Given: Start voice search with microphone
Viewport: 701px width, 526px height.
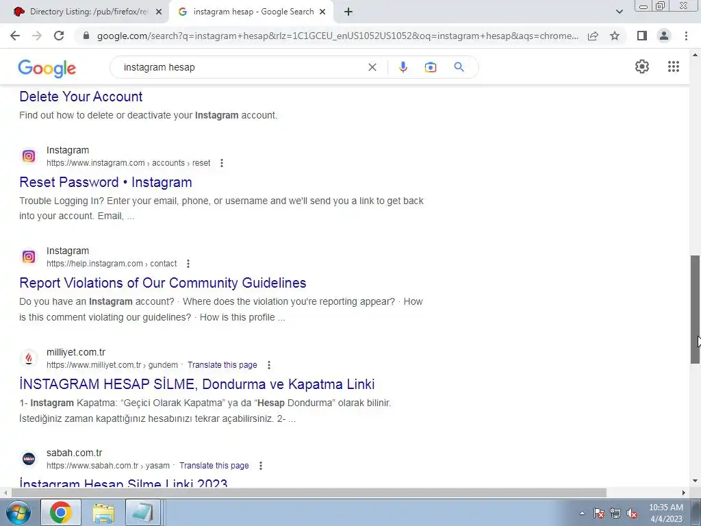Looking at the screenshot, I should 403,67.
